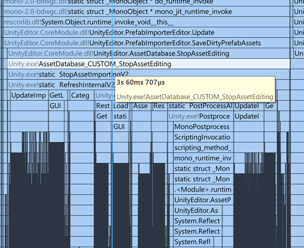Viewport: 304px width, 248px height.
Task: Click the UpdateI frame beside Unity.exe!Postproce
Action: [x=249, y=116]
